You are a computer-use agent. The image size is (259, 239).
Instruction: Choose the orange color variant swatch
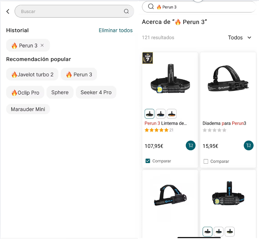click(172, 114)
